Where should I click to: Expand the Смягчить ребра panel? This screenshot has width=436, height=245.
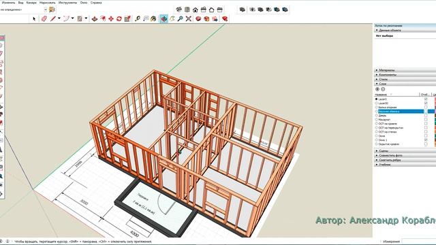click(x=405, y=160)
